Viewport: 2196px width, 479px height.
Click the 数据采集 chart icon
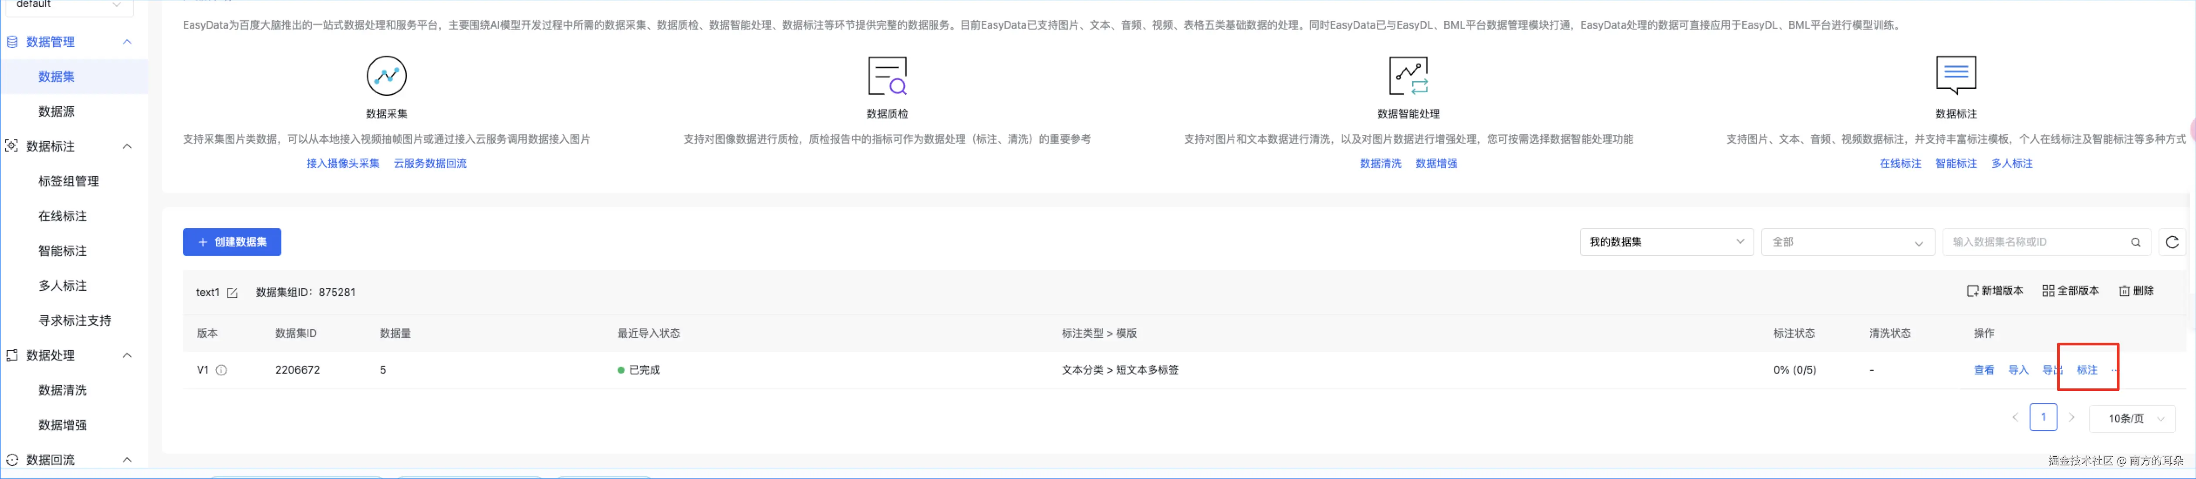[x=386, y=76]
